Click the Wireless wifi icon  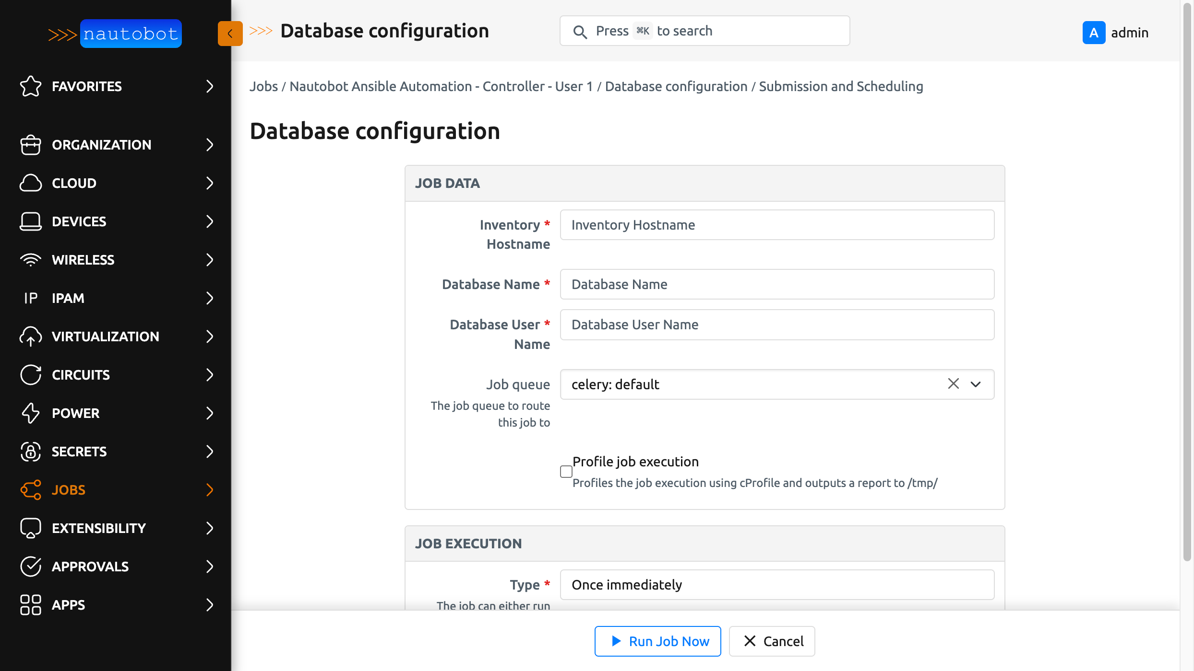point(30,260)
